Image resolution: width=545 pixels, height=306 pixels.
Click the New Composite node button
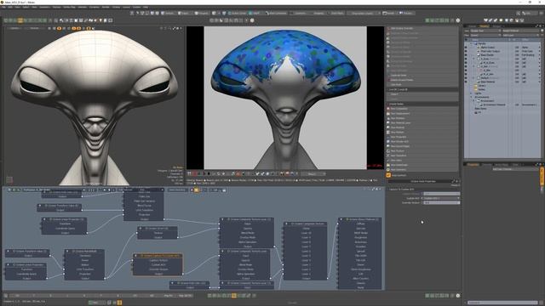tap(422, 109)
